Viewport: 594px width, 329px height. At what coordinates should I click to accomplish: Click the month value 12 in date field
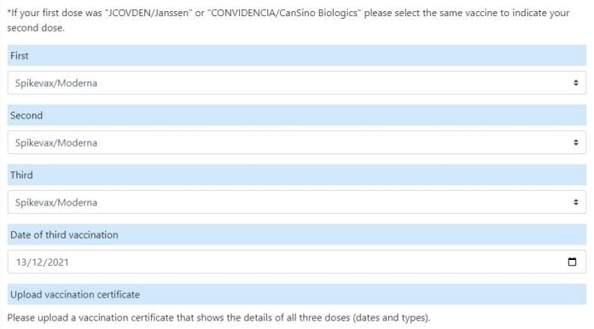pos(38,262)
